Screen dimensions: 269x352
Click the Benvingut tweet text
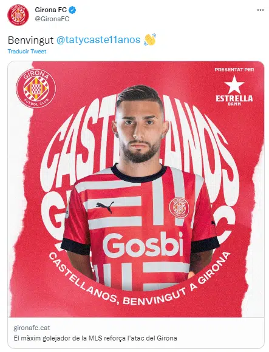click(30, 40)
